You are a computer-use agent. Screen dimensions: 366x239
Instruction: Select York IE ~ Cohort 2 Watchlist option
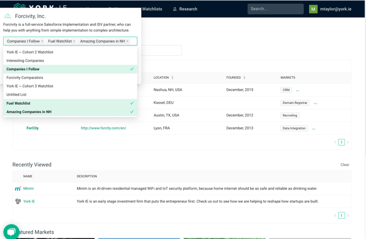70,52
